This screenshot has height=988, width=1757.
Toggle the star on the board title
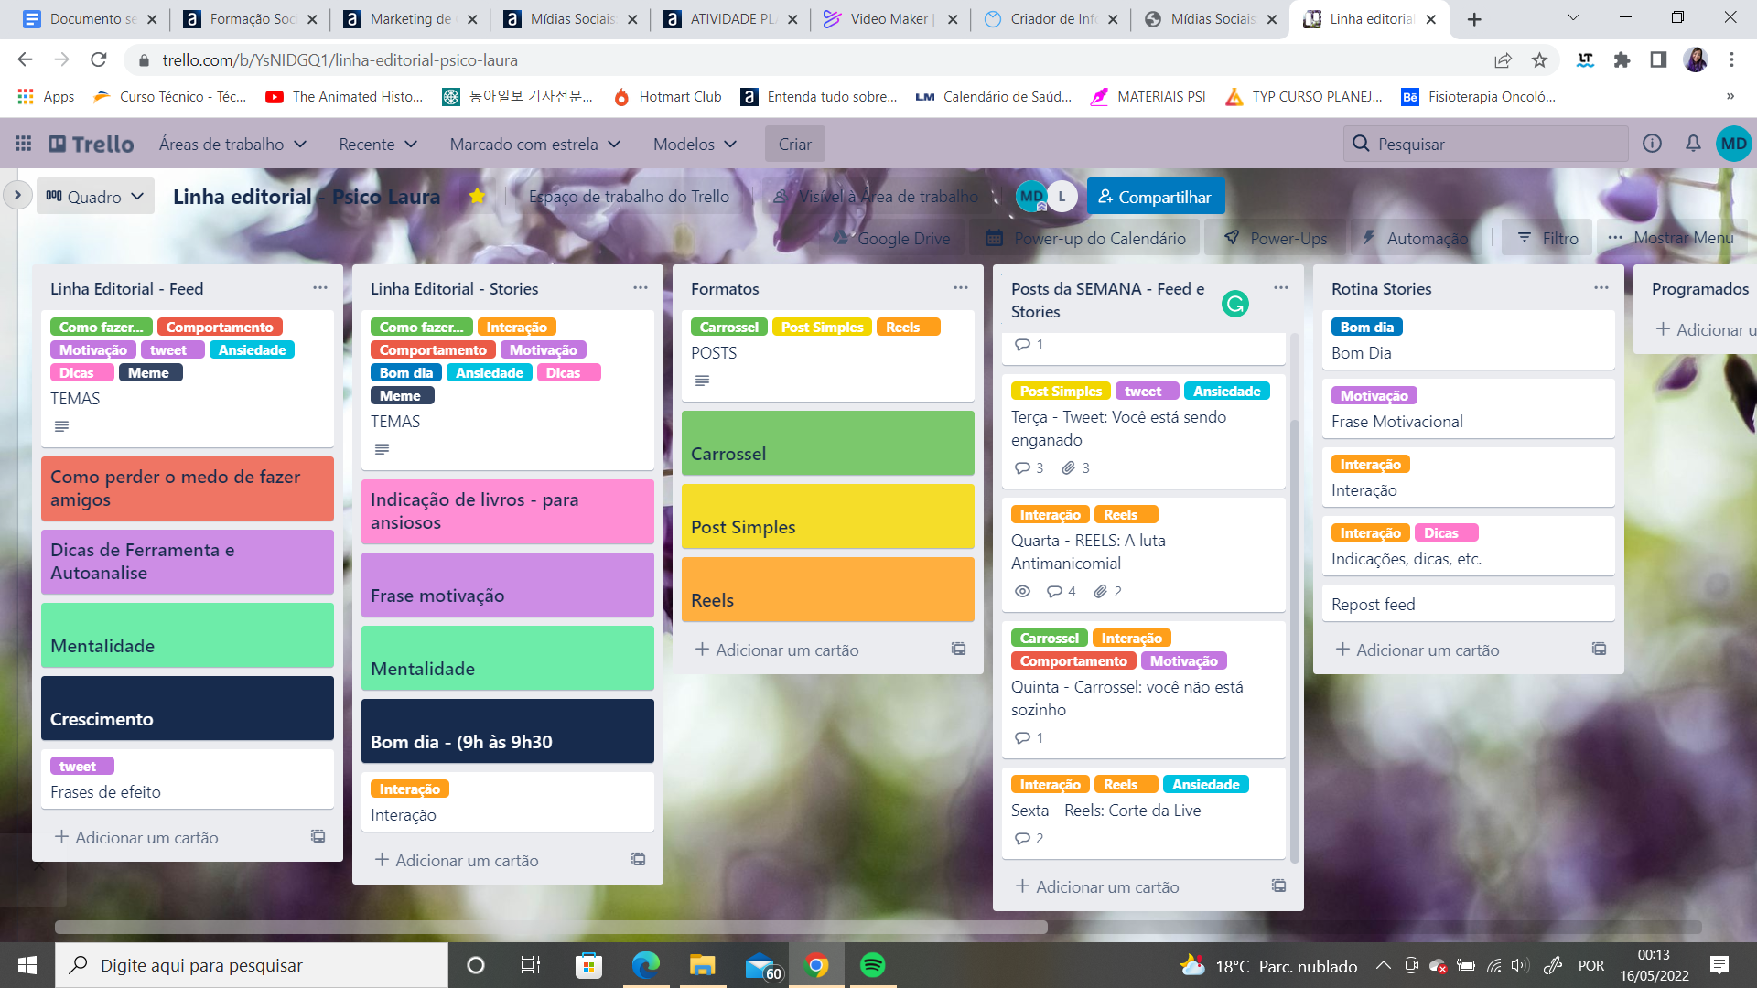tap(477, 196)
